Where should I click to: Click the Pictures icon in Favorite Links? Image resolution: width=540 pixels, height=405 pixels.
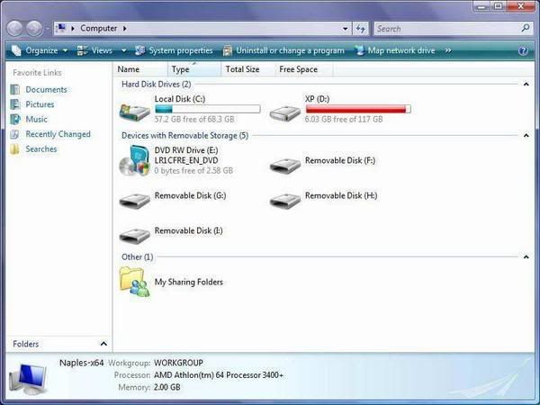14,104
